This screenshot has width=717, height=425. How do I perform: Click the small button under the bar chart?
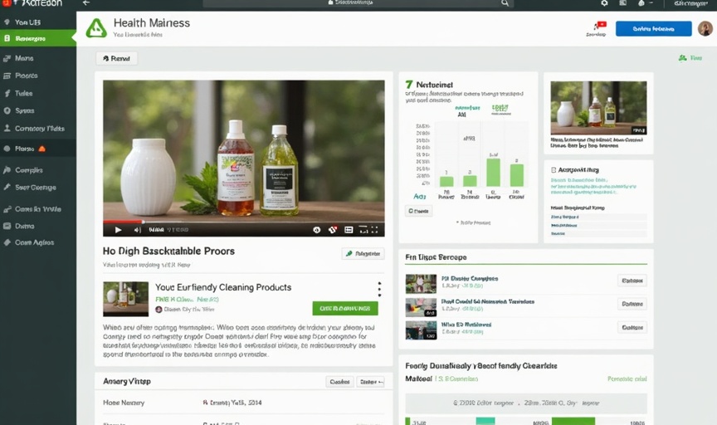click(418, 211)
